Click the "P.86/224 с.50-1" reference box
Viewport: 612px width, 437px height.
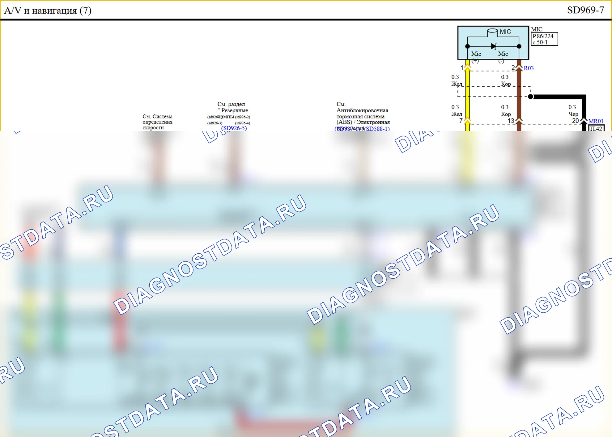[544, 39]
